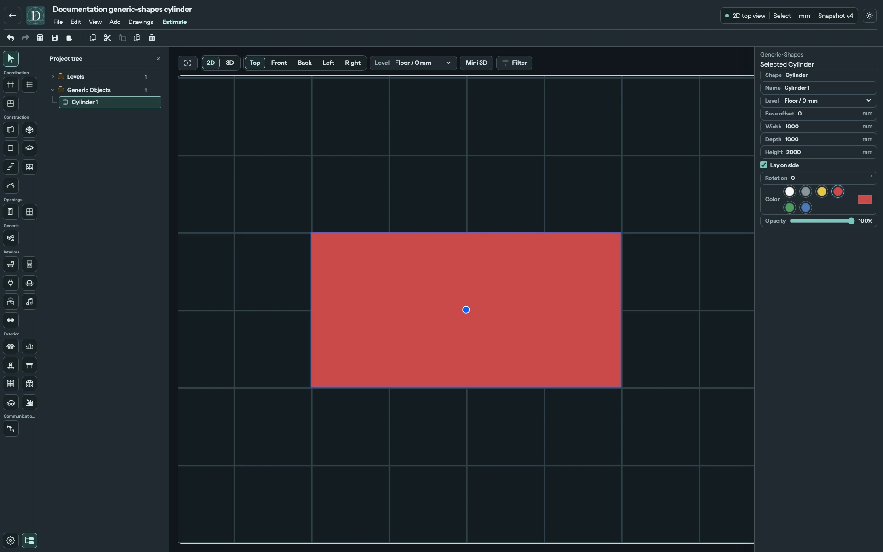Select the stairs tool under Construction

pos(11,167)
